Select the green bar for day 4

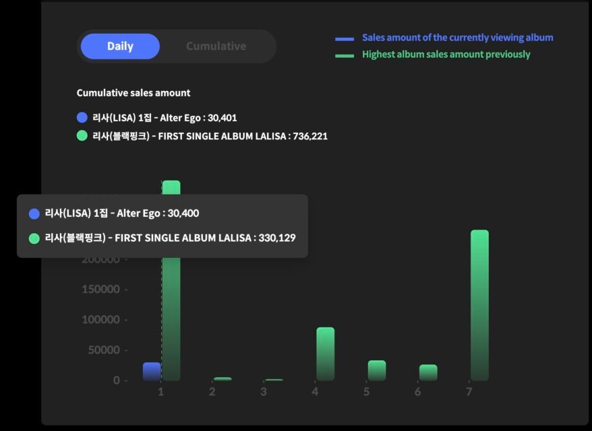pos(325,354)
